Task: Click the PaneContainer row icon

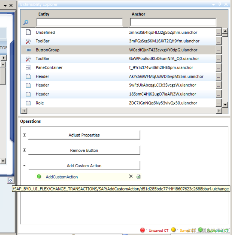Action: point(28,68)
